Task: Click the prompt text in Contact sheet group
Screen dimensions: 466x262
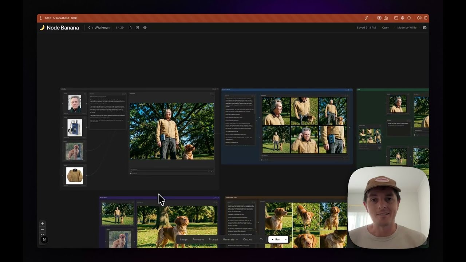Action: coord(240,122)
